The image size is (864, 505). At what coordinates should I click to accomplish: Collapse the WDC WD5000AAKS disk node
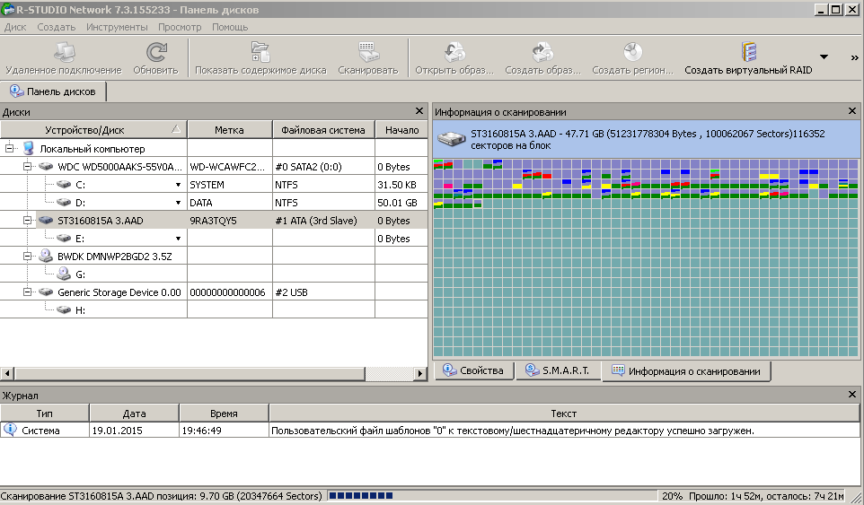pos(26,166)
